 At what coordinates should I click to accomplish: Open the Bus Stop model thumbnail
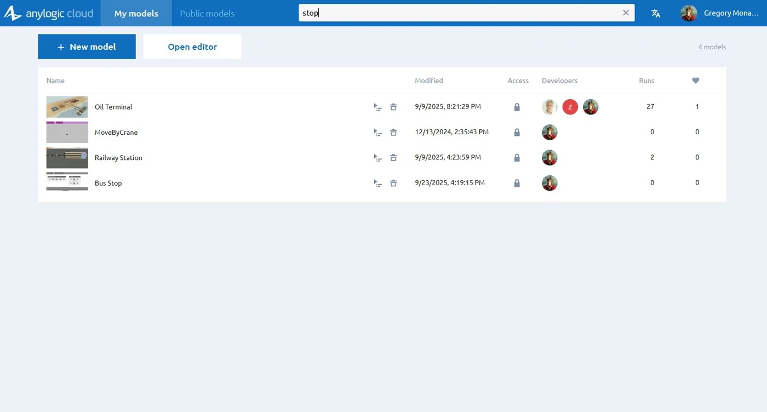(x=67, y=182)
